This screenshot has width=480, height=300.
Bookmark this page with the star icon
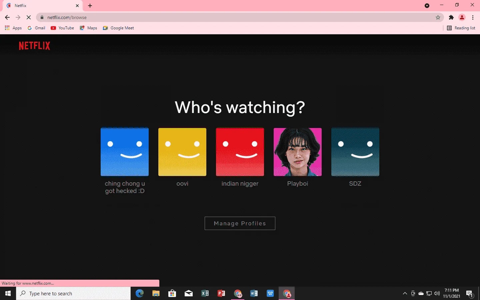point(438,17)
